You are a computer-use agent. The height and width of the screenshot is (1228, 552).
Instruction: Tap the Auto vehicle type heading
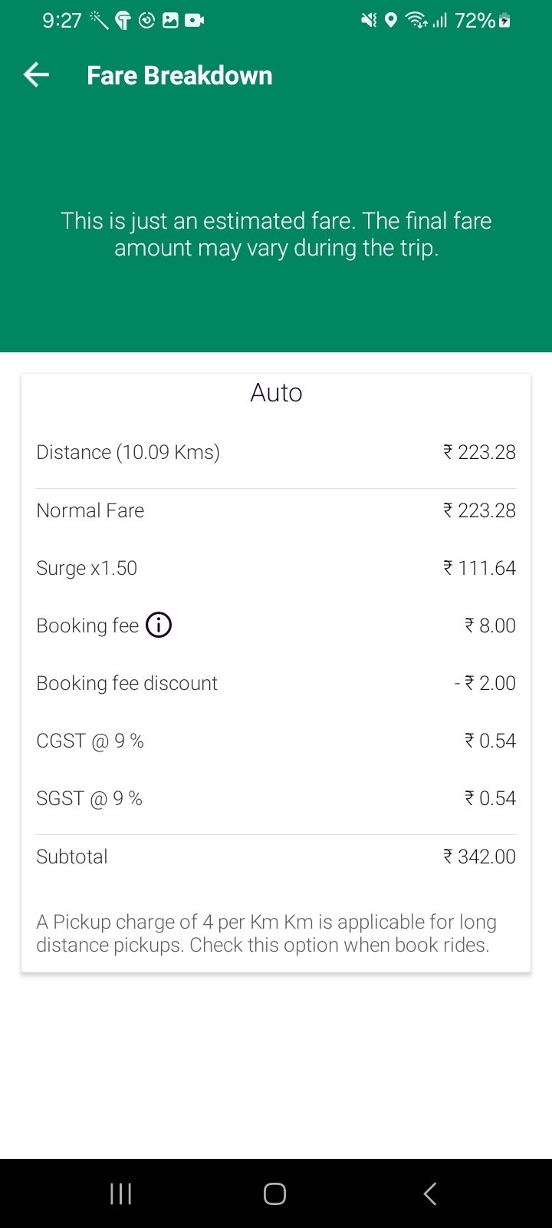(276, 393)
